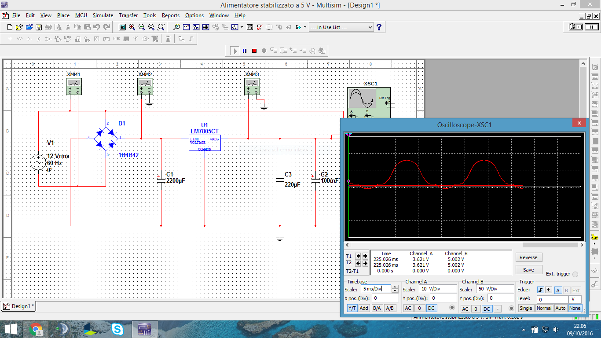Set Channel A coupling to AC

(408, 309)
